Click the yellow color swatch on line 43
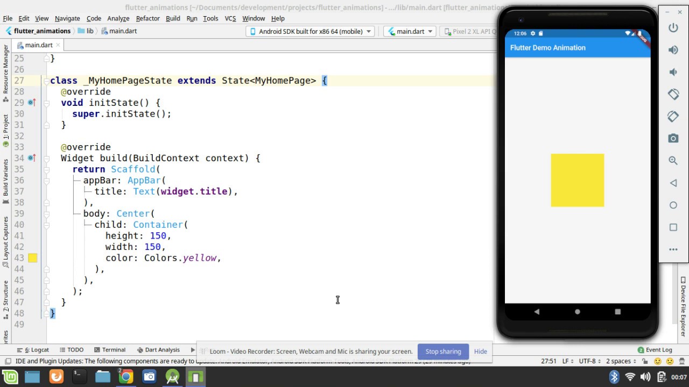Viewport: 689px width, 387px height. click(x=32, y=258)
